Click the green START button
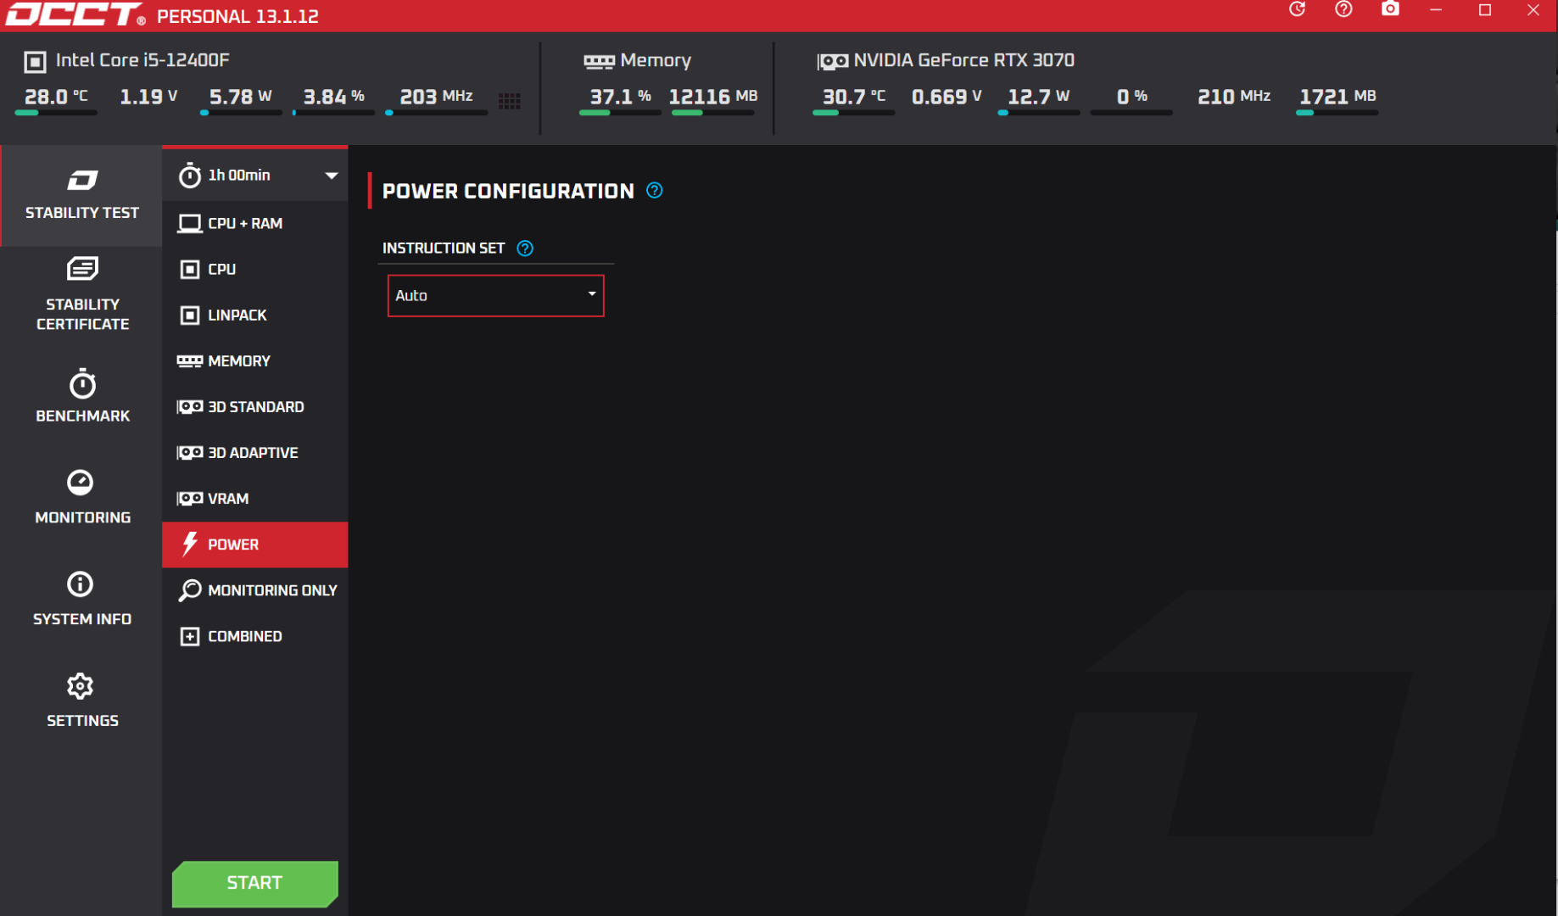This screenshot has height=916, width=1558. pos(254,883)
